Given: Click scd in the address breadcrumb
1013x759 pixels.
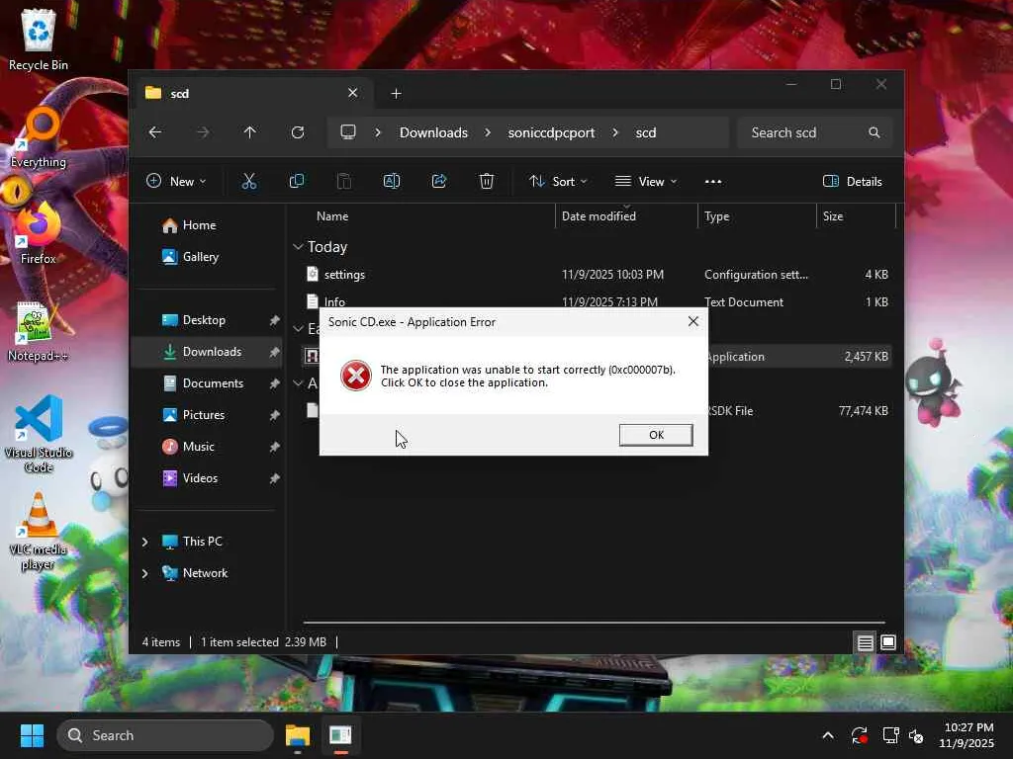Looking at the screenshot, I should pos(645,132).
